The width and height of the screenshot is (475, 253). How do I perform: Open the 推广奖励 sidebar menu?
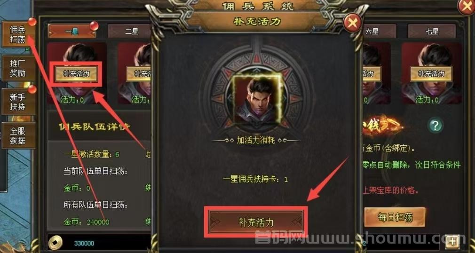point(17,68)
